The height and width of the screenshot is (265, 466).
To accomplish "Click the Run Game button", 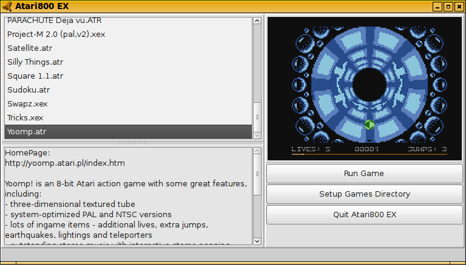I will pos(364,174).
